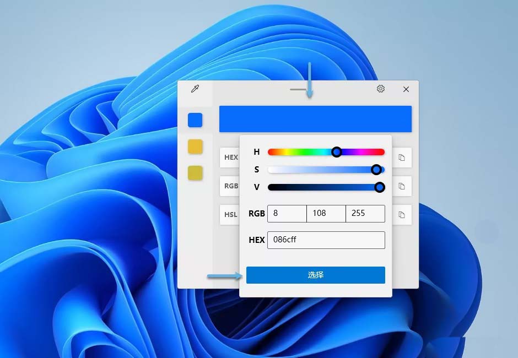Click the 选择 button to confirm color
Image resolution: width=518 pixels, height=358 pixels.
click(x=316, y=275)
